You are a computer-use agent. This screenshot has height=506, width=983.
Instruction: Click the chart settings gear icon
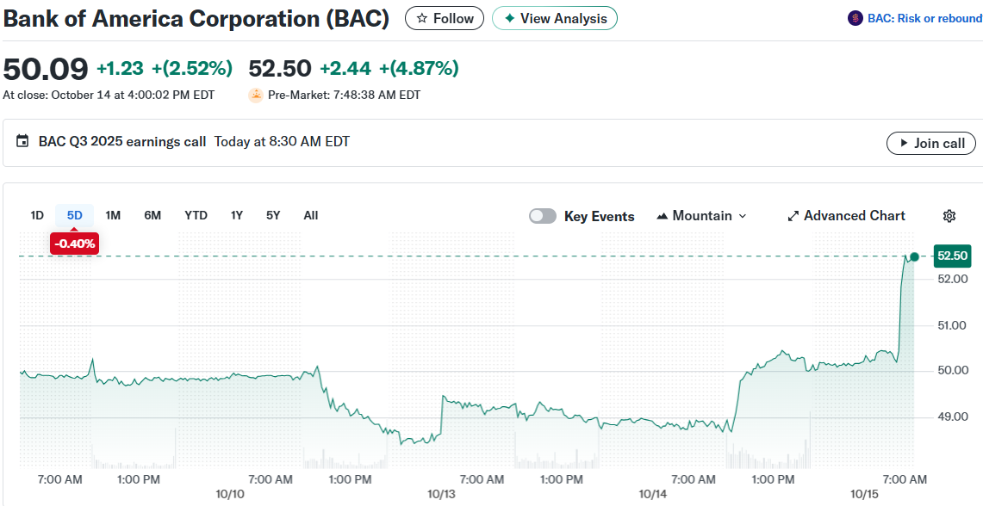coord(949,216)
